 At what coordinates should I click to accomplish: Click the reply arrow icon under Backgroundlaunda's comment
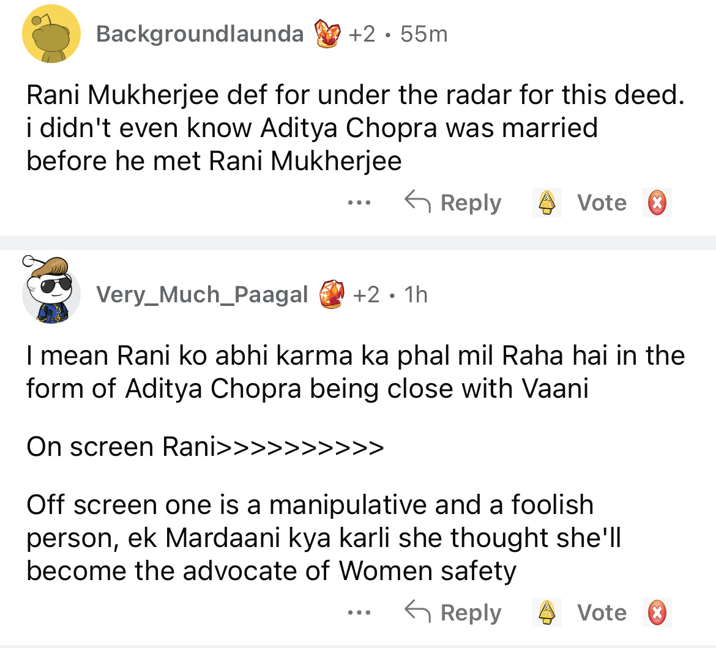(417, 201)
